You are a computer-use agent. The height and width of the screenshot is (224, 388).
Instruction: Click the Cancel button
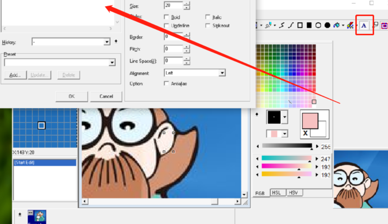106,96
